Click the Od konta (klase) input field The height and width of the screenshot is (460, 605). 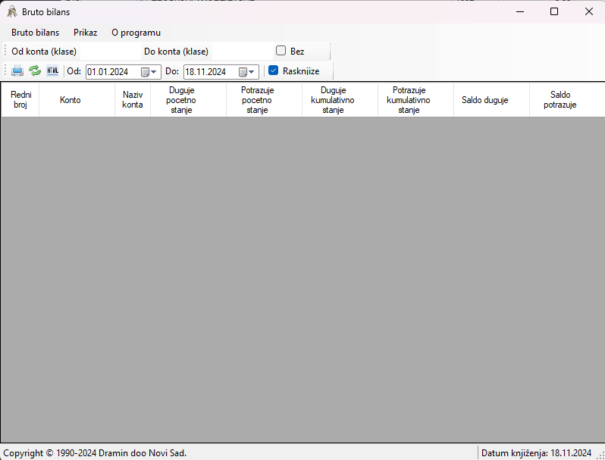pyautogui.click(x=110, y=52)
